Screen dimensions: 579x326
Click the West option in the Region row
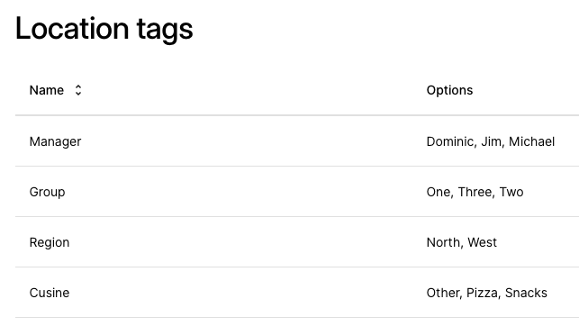(x=483, y=242)
